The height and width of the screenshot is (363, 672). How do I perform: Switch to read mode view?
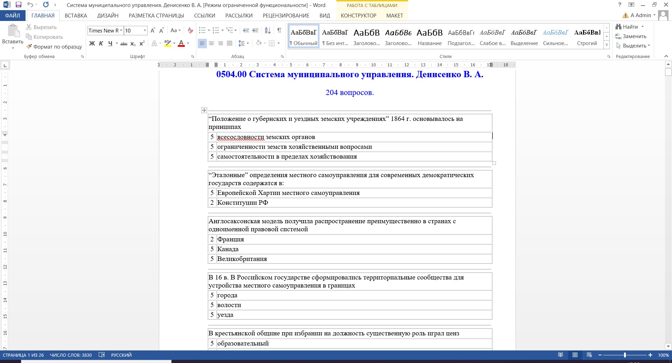point(561,355)
